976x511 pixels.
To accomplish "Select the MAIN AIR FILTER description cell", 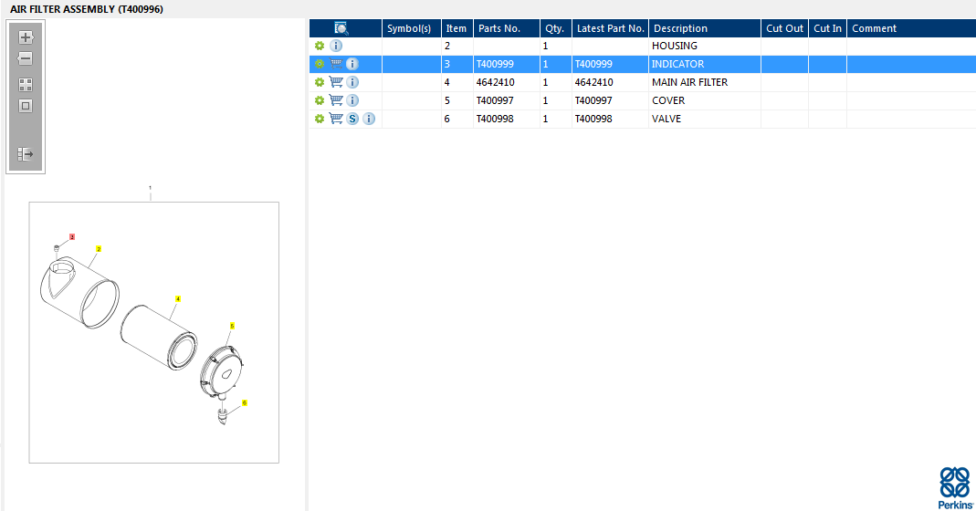I will point(705,82).
